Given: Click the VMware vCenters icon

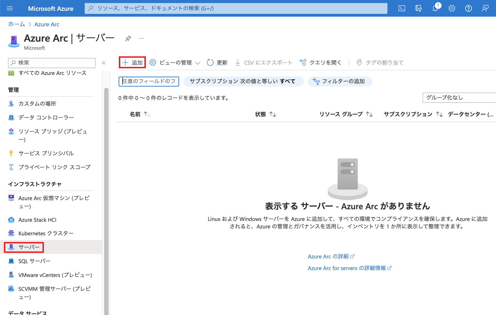Looking at the screenshot, I should point(11,275).
